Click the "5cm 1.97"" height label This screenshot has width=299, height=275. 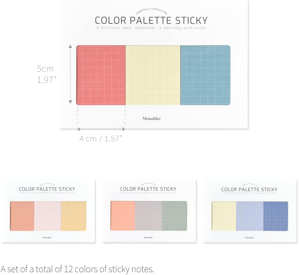point(46,74)
